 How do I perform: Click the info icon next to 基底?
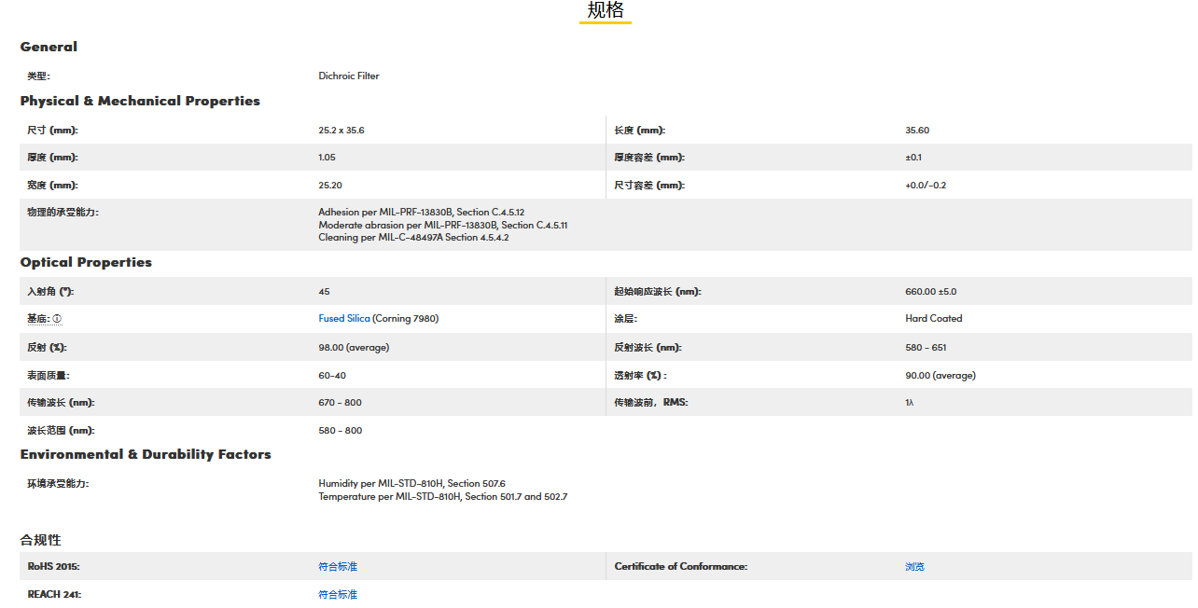[57, 319]
